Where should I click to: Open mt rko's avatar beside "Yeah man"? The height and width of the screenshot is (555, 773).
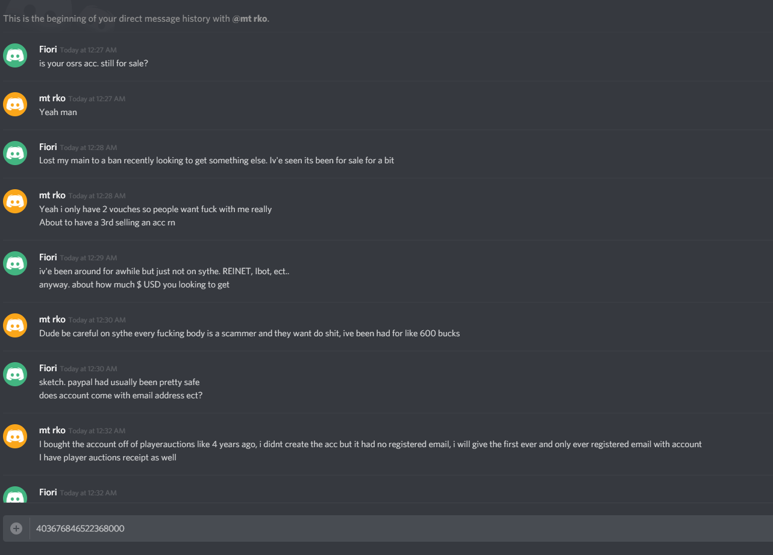(15, 104)
